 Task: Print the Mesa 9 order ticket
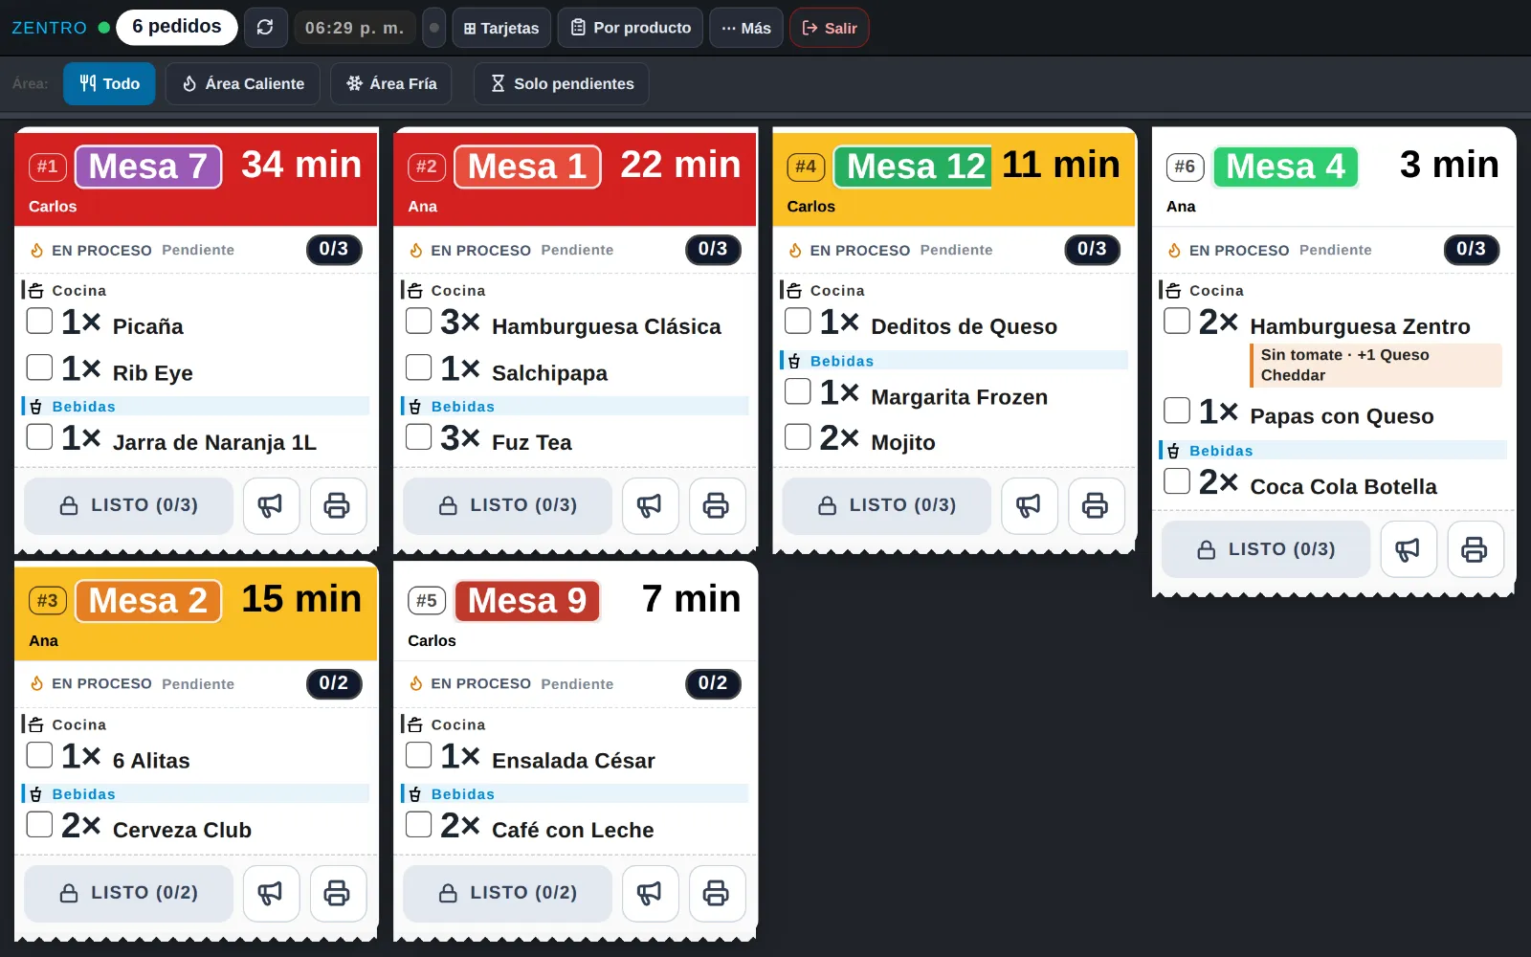716,893
